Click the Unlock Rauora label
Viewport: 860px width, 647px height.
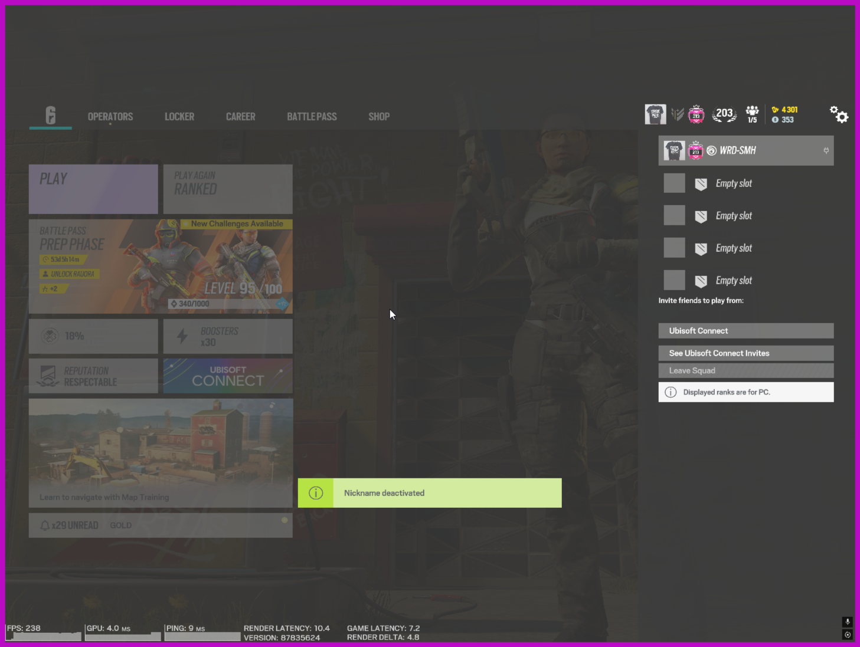[x=70, y=274]
